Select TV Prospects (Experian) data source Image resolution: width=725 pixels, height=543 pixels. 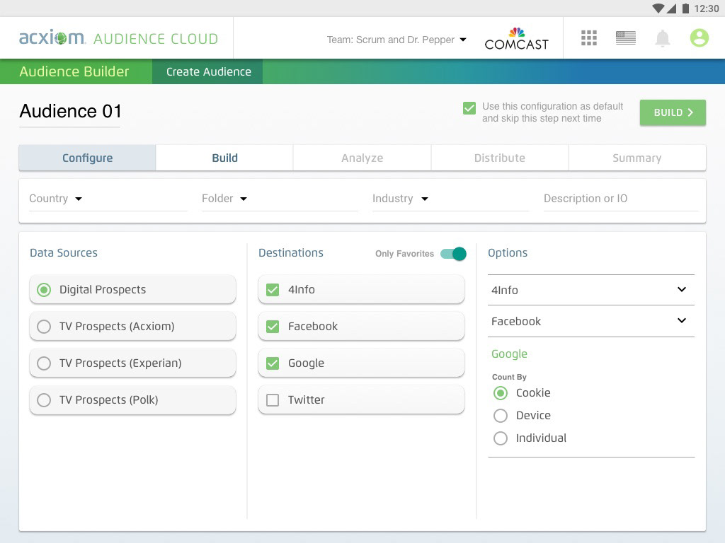click(x=44, y=363)
